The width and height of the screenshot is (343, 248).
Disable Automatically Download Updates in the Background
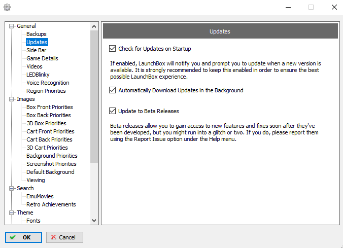pos(112,90)
